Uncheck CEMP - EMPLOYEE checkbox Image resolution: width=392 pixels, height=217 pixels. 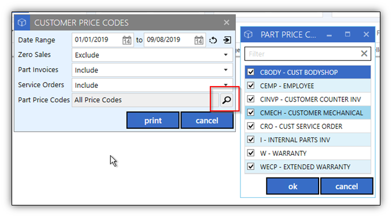pyautogui.click(x=251, y=85)
